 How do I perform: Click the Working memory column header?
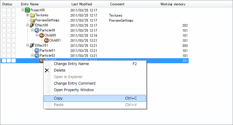pyautogui.click(x=173, y=4)
